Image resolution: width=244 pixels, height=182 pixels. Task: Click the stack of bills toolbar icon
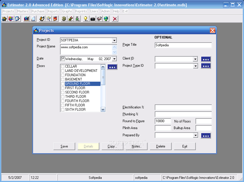[x=64, y=19]
